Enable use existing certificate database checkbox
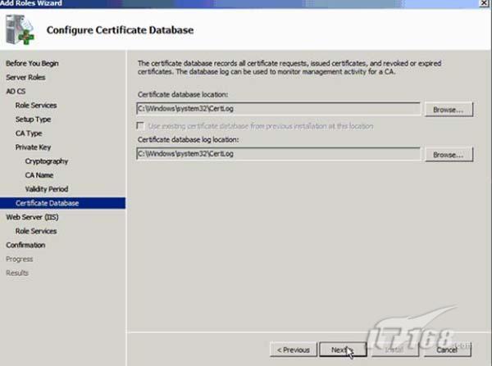 pos(143,126)
